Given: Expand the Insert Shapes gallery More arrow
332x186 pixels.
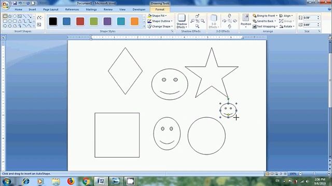Looking at the screenshot, I should click(34, 26).
